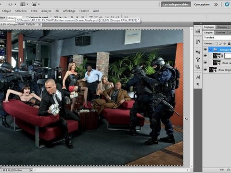Select the RAW retouche layer thumbnail
Screen dimensions: 231x173
(x=217, y=62)
